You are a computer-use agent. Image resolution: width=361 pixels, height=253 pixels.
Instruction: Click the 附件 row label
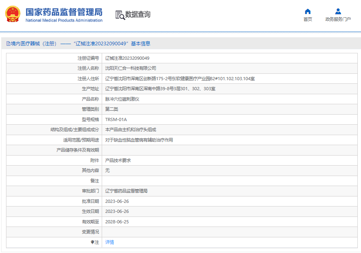click(94, 160)
